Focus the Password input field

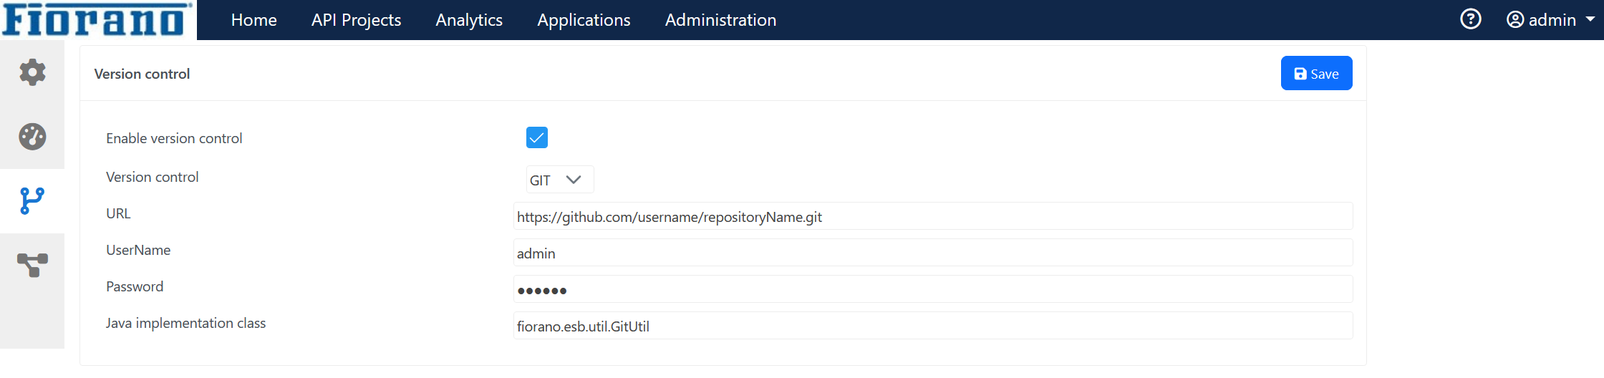[933, 289]
